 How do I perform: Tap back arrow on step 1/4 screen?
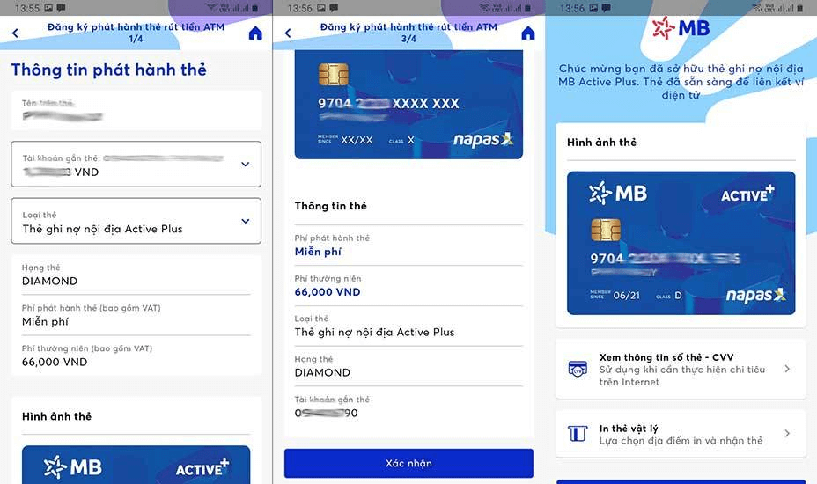(x=15, y=33)
